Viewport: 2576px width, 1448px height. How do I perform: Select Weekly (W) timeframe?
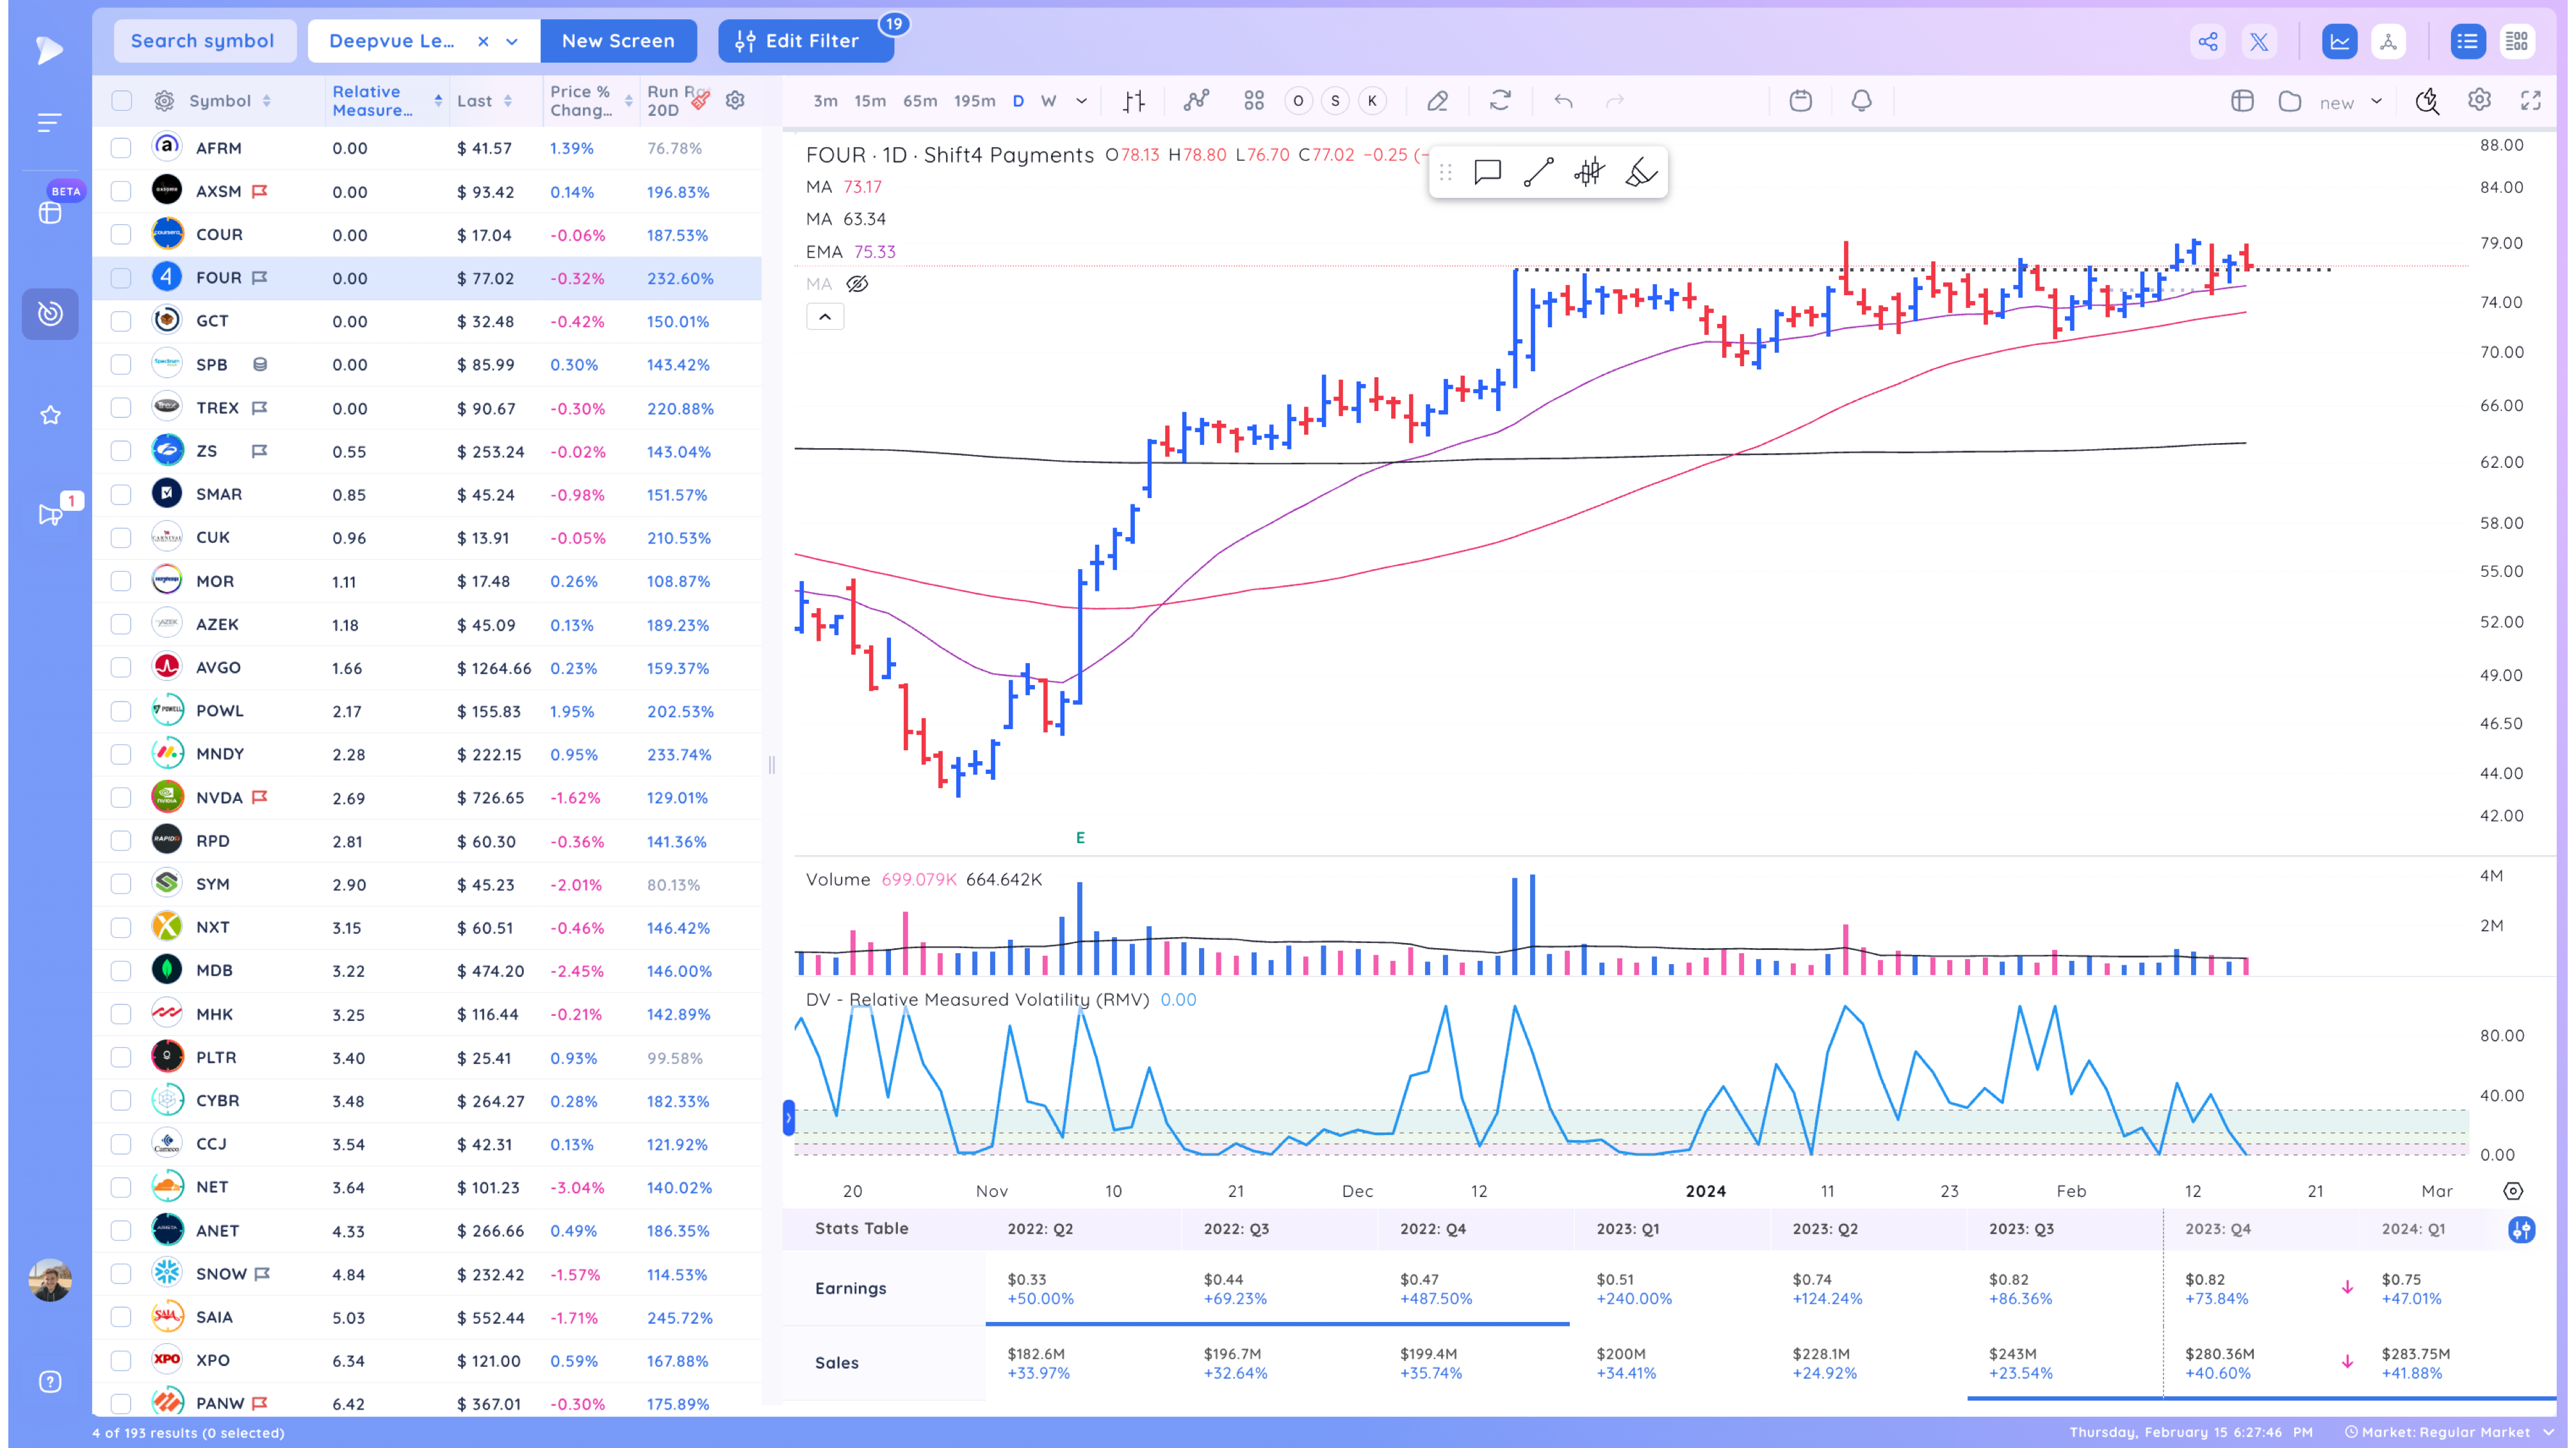[1048, 101]
